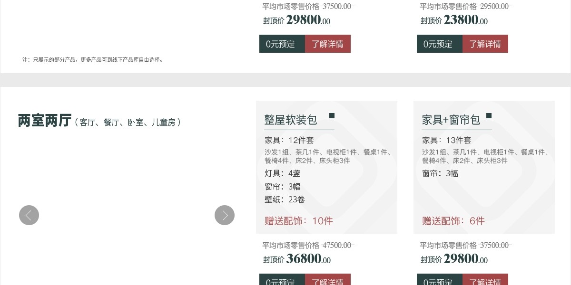Screen dimensions: 571x285
Task: Click the 赠送配饰: 6件 text
Action: (x=453, y=221)
